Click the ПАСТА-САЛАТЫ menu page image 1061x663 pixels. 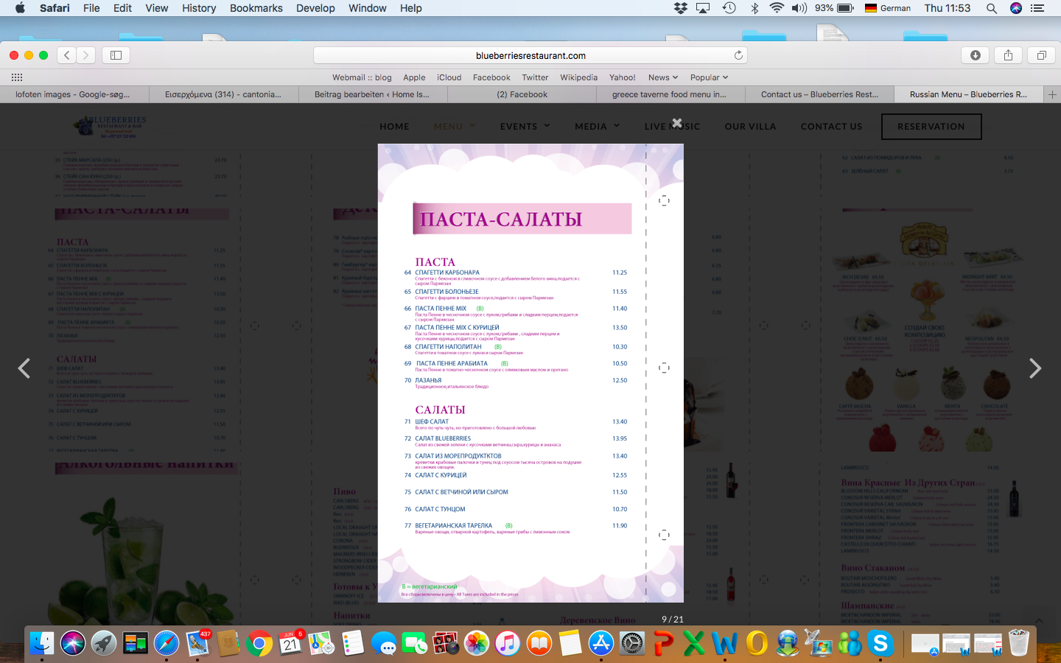point(530,373)
